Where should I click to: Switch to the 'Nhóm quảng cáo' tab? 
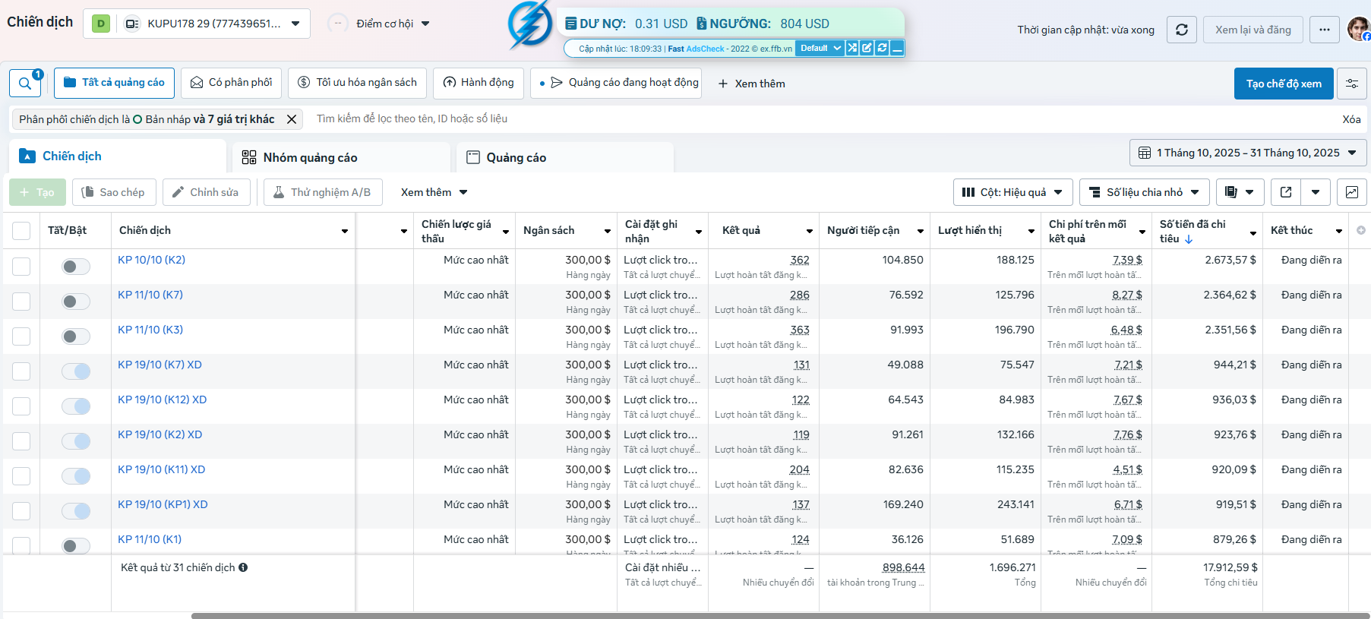tap(341, 157)
